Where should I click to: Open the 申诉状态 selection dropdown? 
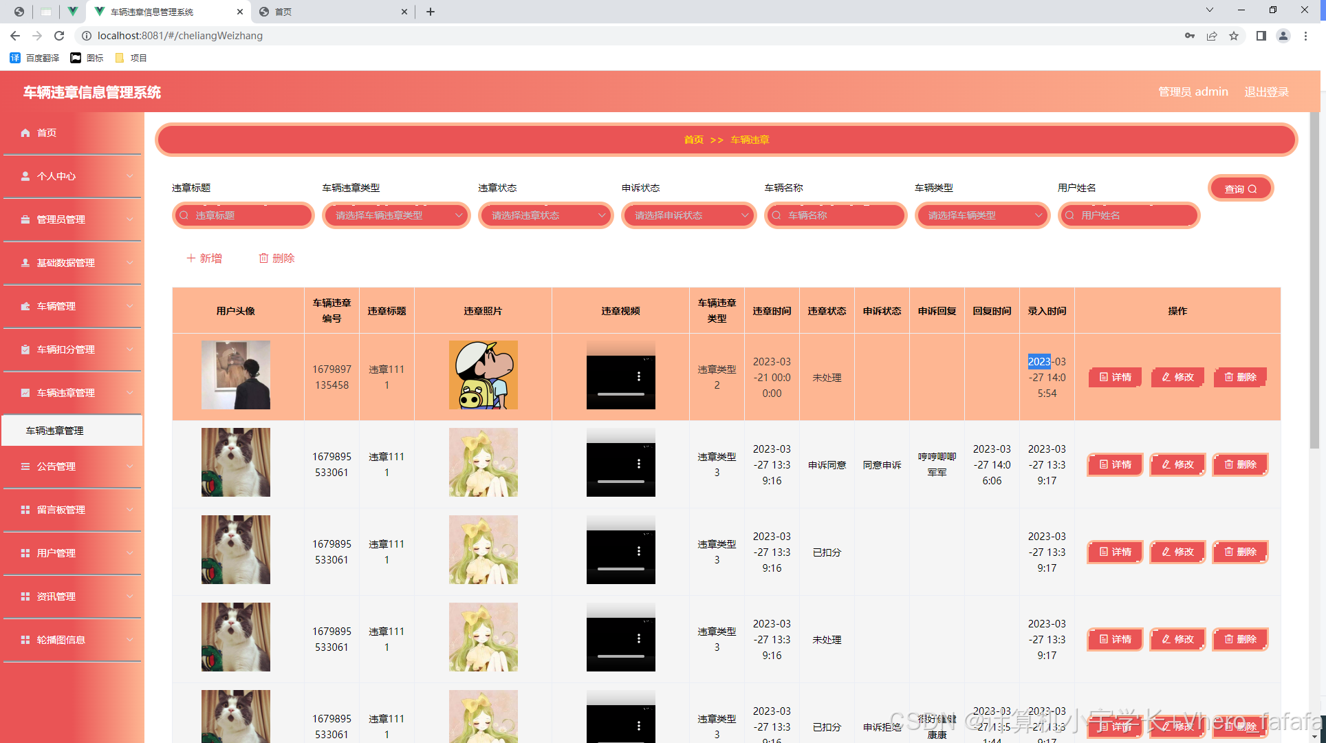pyautogui.click(x=688, y=215)
